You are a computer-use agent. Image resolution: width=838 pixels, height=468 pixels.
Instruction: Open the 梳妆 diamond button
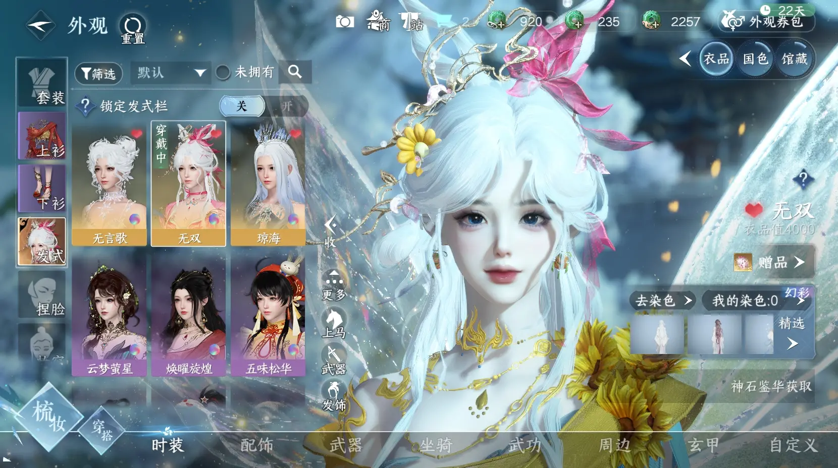pos(48,417)
